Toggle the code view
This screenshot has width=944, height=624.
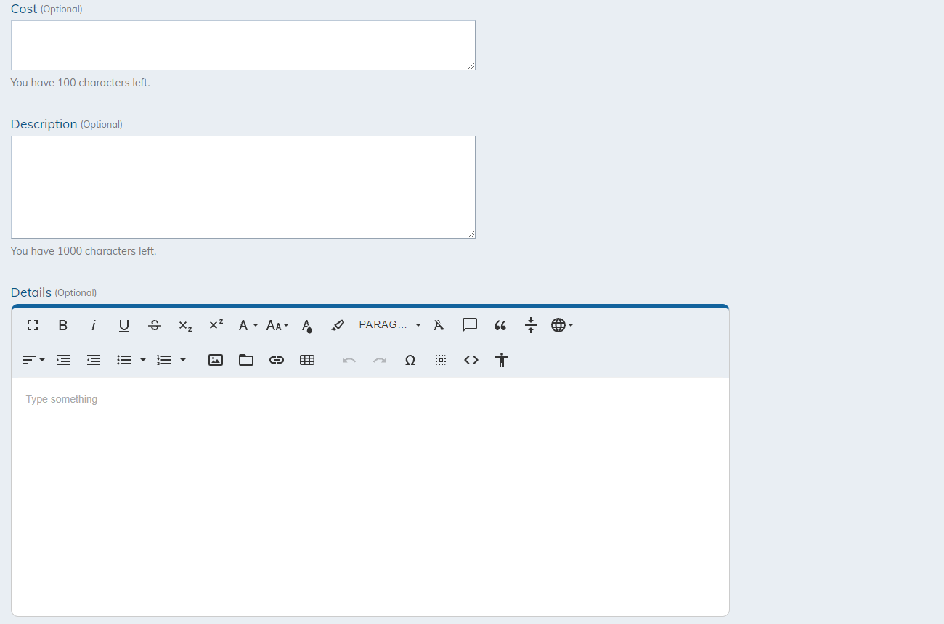pos(471,360)
